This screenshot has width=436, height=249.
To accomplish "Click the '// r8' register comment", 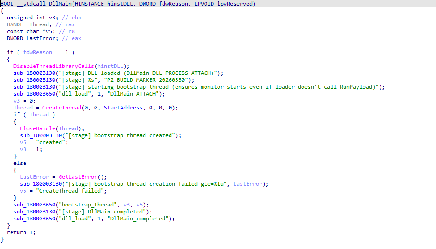I will coord(67,31).
